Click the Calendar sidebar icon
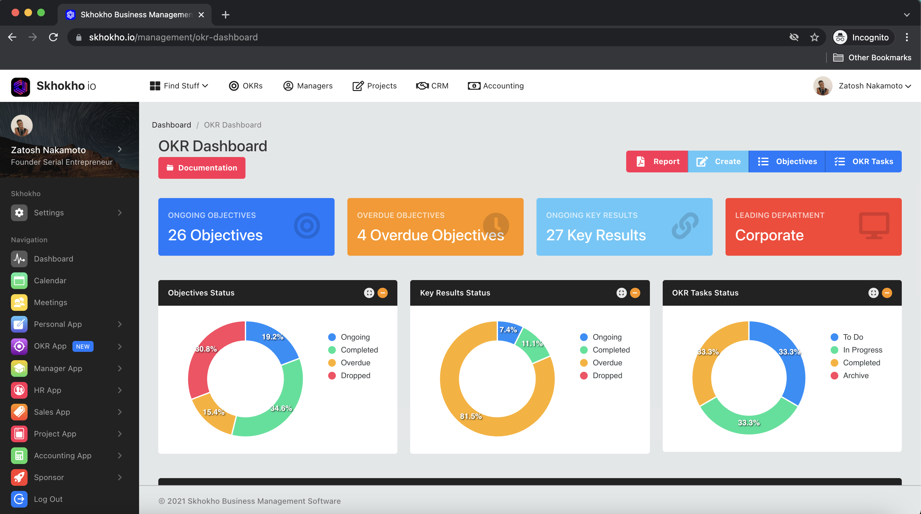Image resolution: width=921 pixels, height=514 pixels. click(19, 281)
